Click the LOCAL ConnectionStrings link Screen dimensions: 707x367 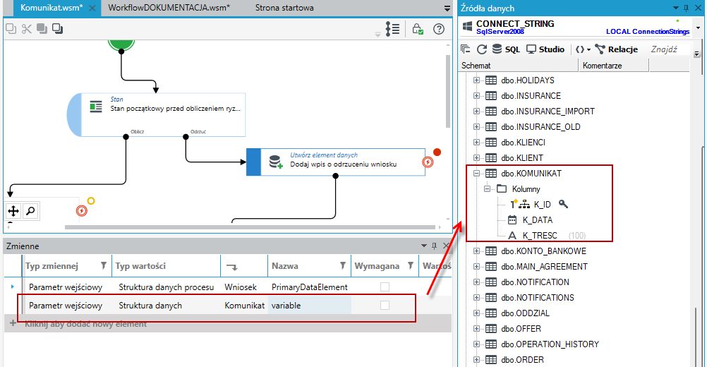click(x=648, y=32)
